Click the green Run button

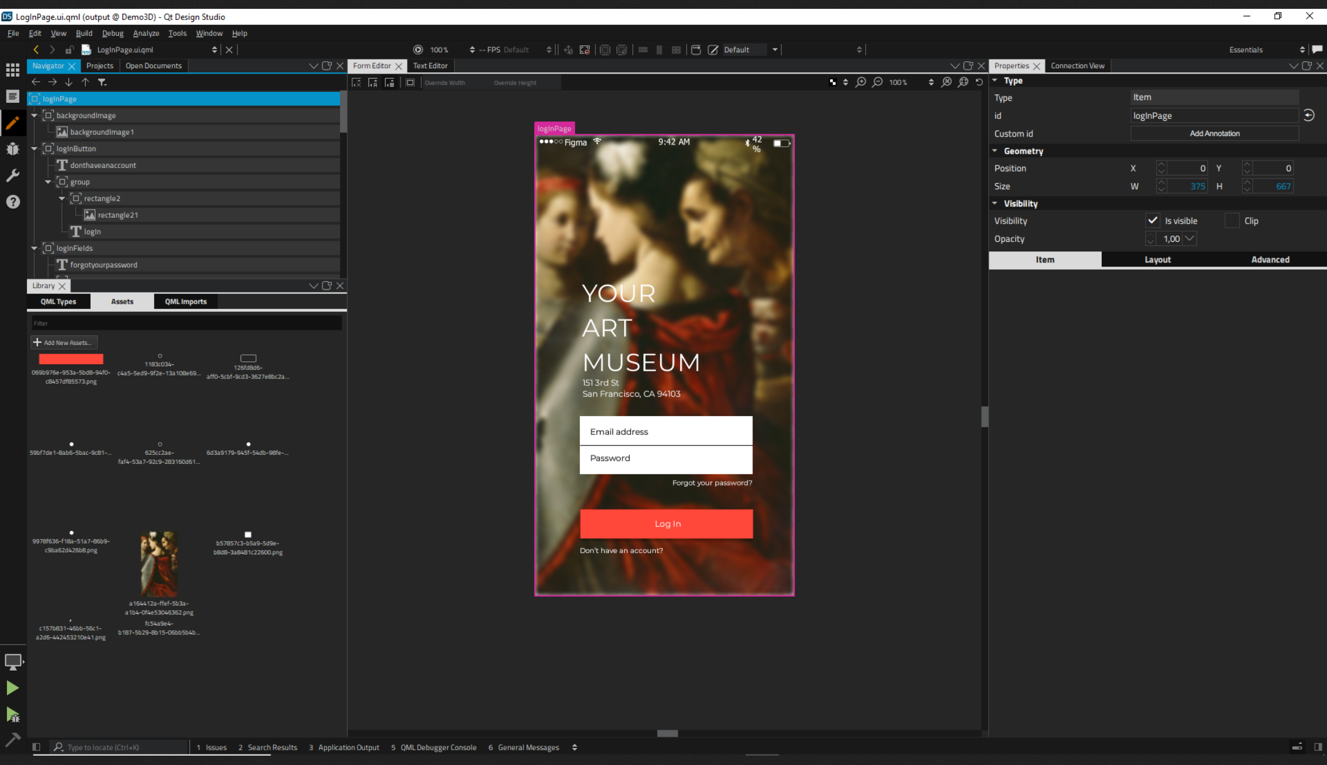click(x=12, y=687)
